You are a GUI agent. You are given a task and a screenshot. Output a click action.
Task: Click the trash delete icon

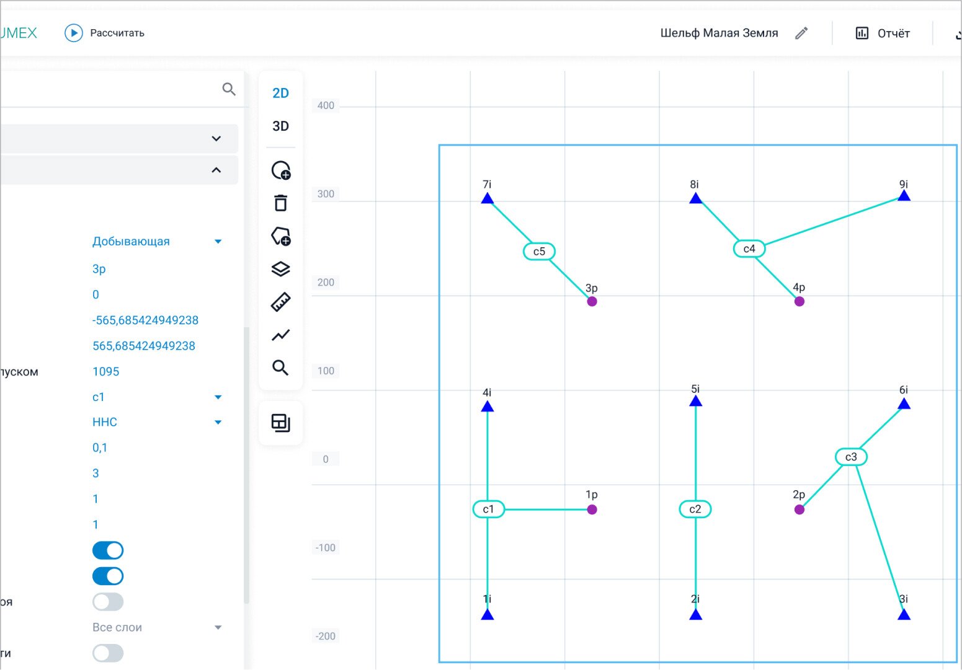pyautogui.click(x=280, y=203)
